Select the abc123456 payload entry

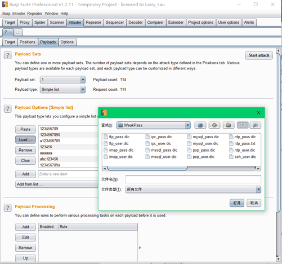tap(68, 159)
